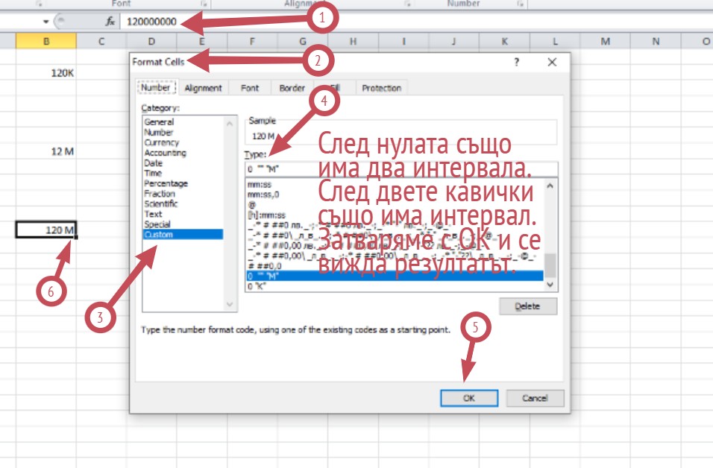Select Currency in the Category list
The height and width of the screenshot is (468, 713).
point(162,142)
